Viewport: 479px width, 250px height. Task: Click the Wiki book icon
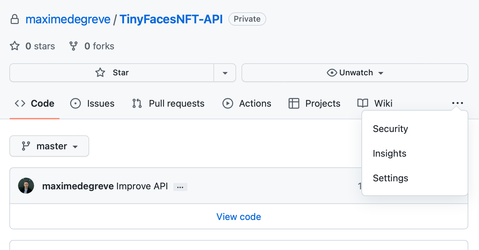click(363, 104)
